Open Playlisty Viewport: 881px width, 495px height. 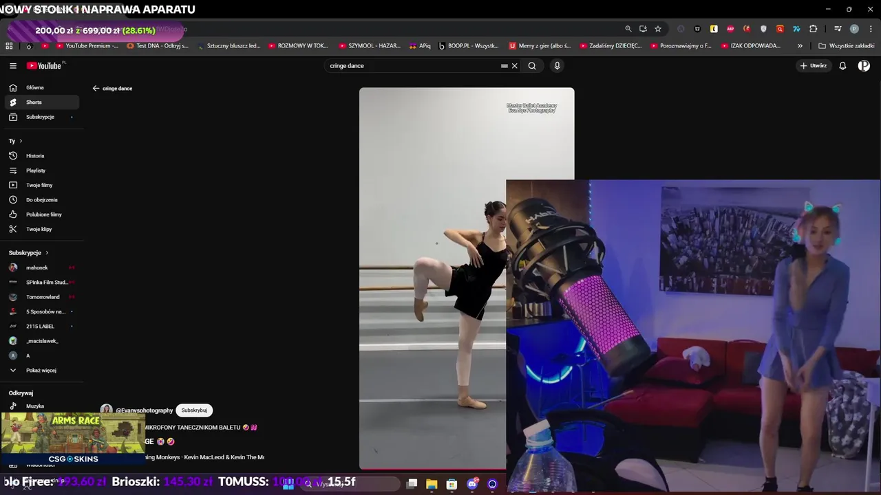(42, 170)
